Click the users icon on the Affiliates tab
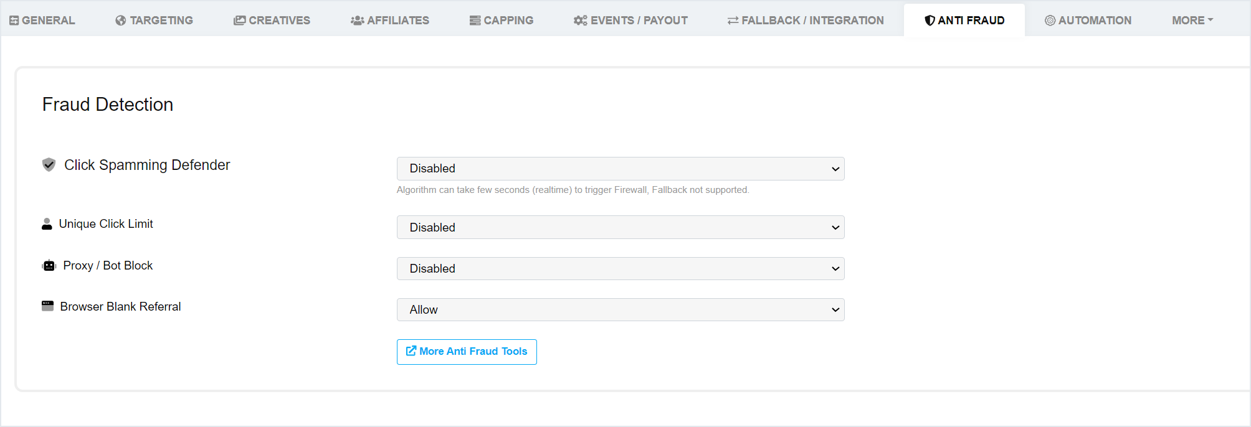Image resolution: width=1251 pixels, height=427 pixels. click(357, 21)
